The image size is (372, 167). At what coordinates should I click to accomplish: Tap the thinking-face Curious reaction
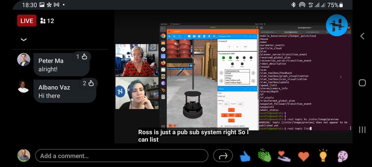pos(343,156)
